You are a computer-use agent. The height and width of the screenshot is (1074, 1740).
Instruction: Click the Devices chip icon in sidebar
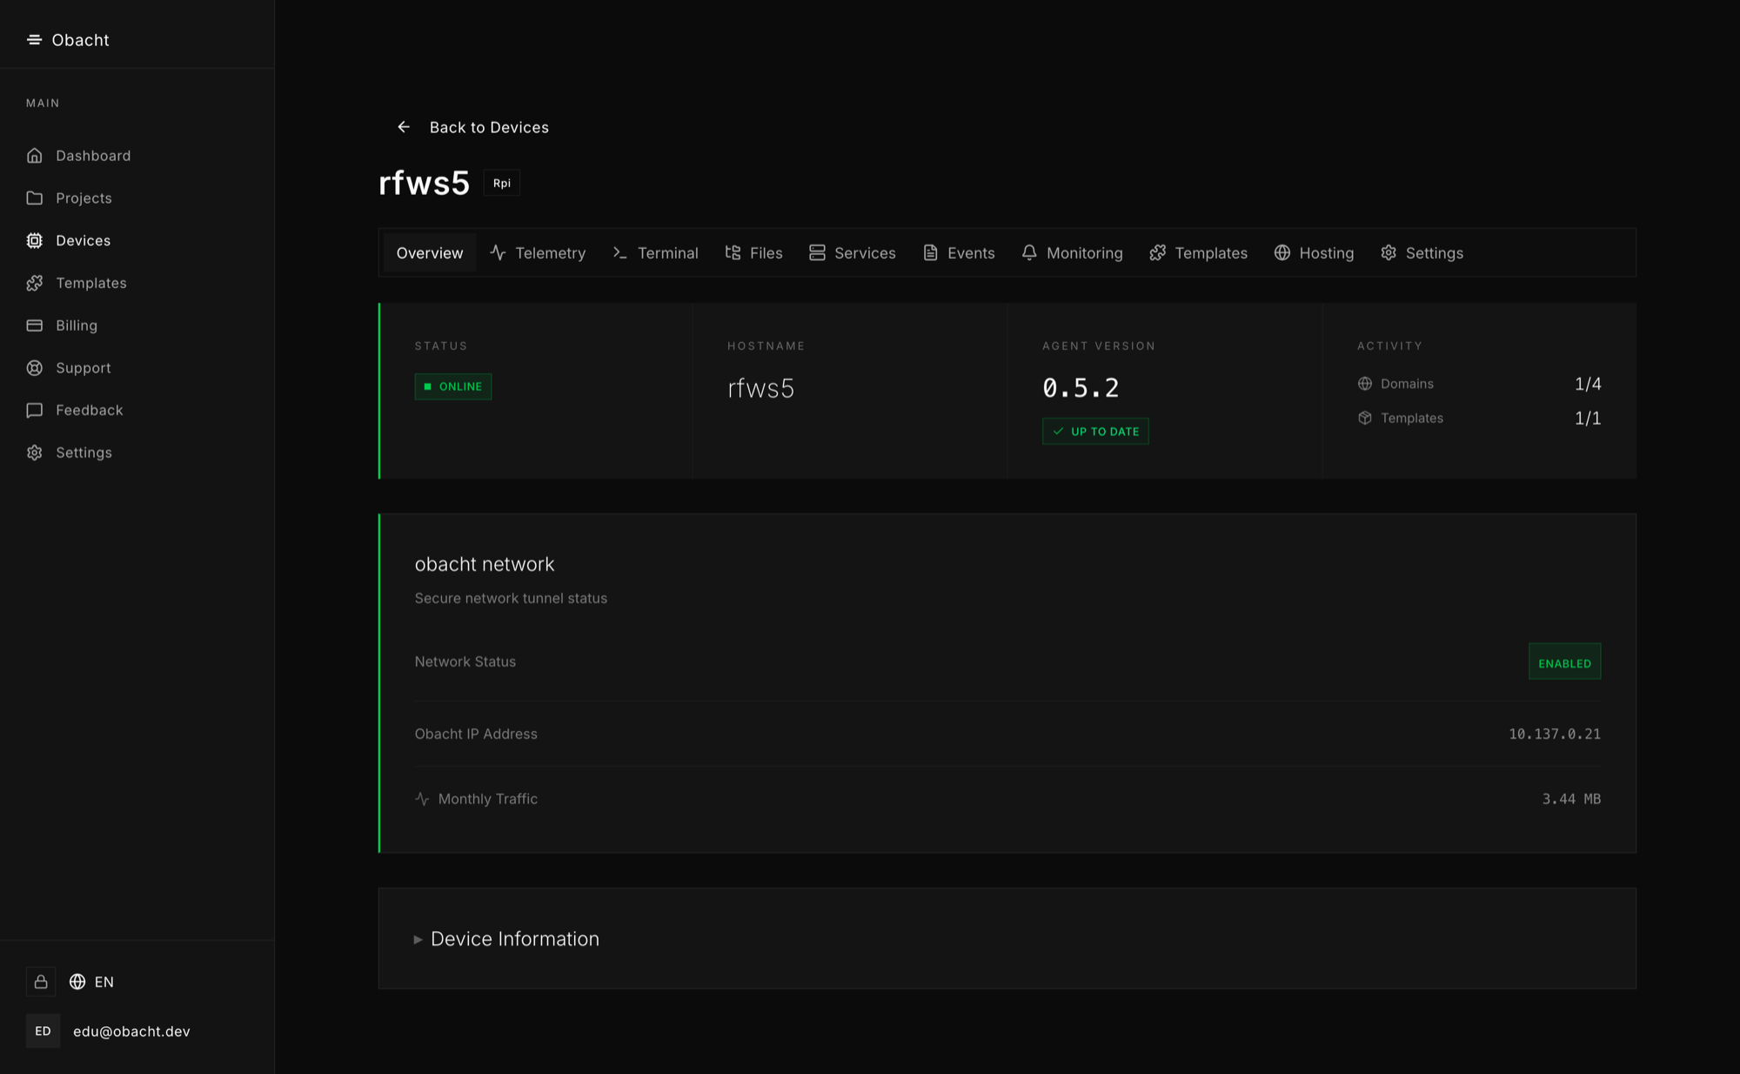[x=34, y=240]
